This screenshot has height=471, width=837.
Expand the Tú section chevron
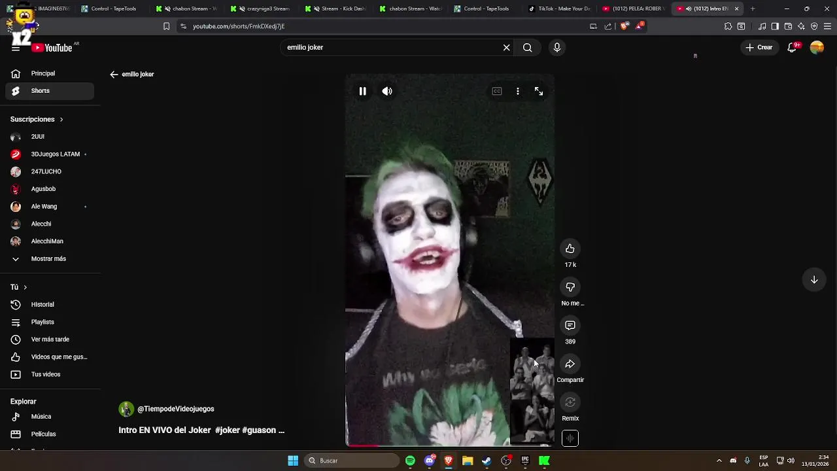(x=26, y=287)
